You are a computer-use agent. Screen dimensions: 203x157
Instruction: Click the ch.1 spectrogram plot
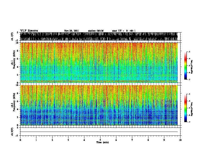click(x=100, y=63)
